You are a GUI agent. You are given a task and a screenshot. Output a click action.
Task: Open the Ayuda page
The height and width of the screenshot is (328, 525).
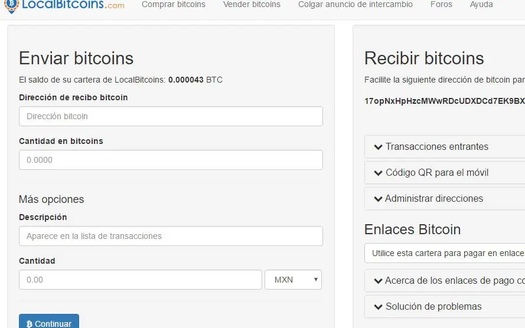(481, 4)
